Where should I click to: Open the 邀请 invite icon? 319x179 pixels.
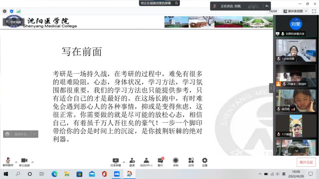tap(132, 162)
